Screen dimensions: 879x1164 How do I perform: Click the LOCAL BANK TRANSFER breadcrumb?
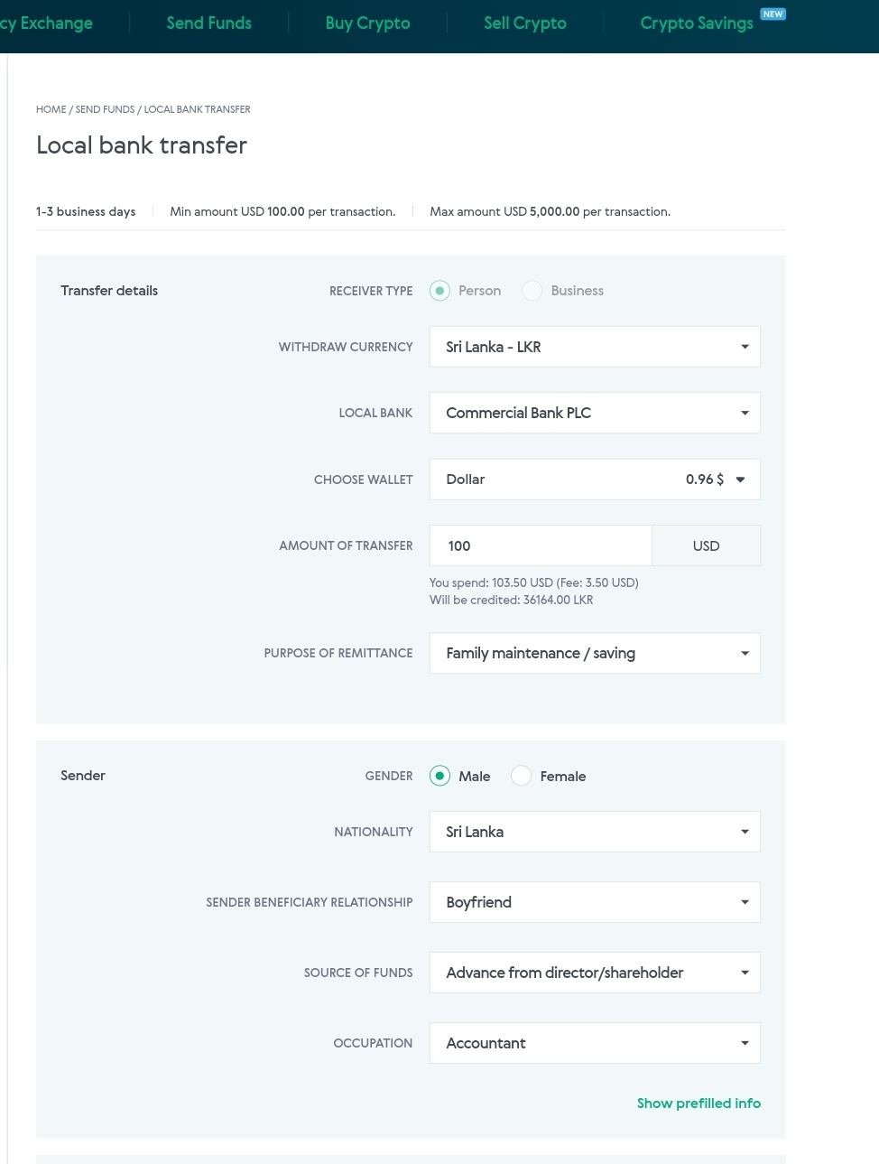point(198,109)
